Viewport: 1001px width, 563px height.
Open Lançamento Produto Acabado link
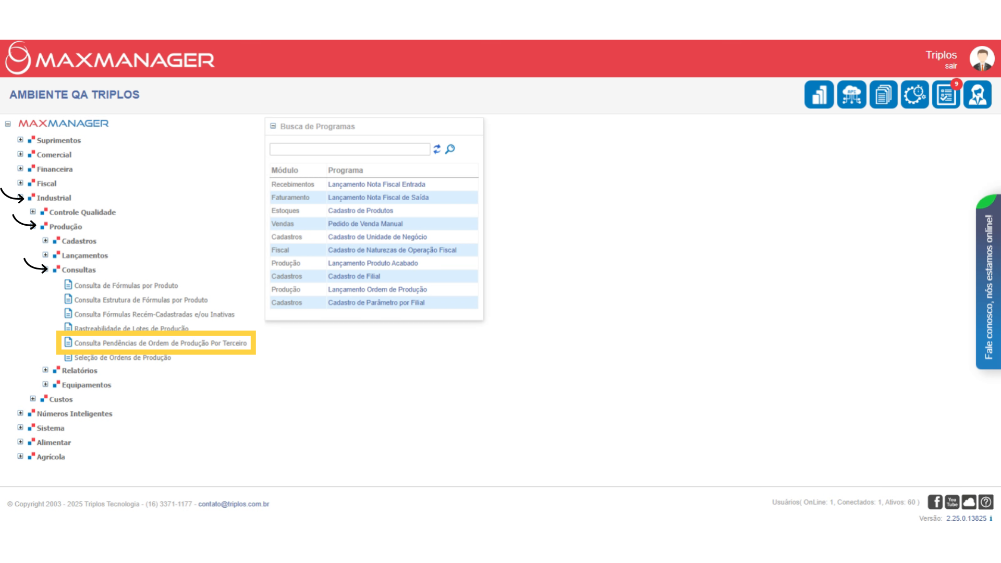point(373,263)
